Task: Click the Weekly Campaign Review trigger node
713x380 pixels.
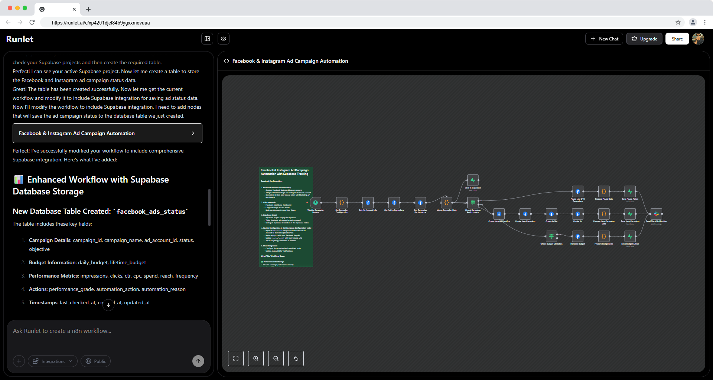Action: (315, 203)
